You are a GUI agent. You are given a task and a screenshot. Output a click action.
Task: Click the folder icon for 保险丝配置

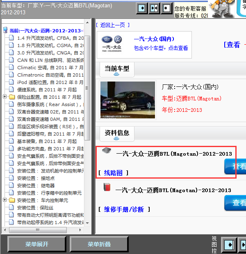pos(12,97)
